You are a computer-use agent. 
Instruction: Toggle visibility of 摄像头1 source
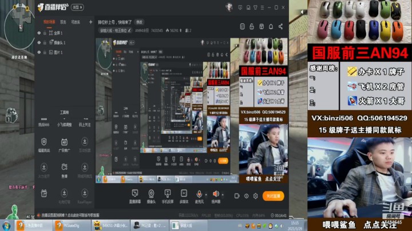(39, 42)
